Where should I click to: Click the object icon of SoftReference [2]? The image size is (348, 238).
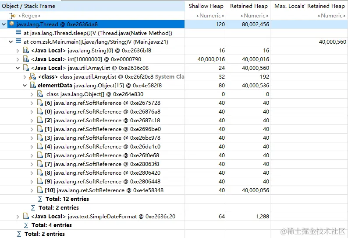click(x=40, y=120)
